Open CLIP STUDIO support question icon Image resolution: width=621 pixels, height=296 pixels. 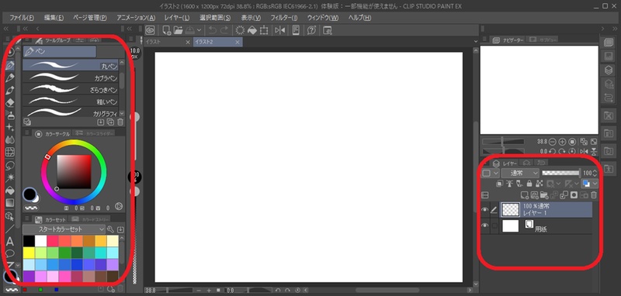tap(311, 30)
